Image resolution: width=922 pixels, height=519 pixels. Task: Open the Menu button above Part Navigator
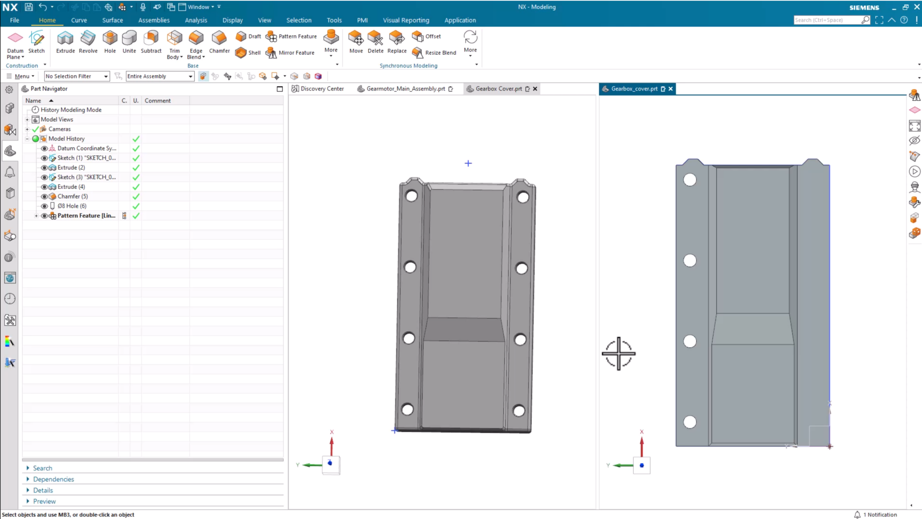[x=20, y=76]
